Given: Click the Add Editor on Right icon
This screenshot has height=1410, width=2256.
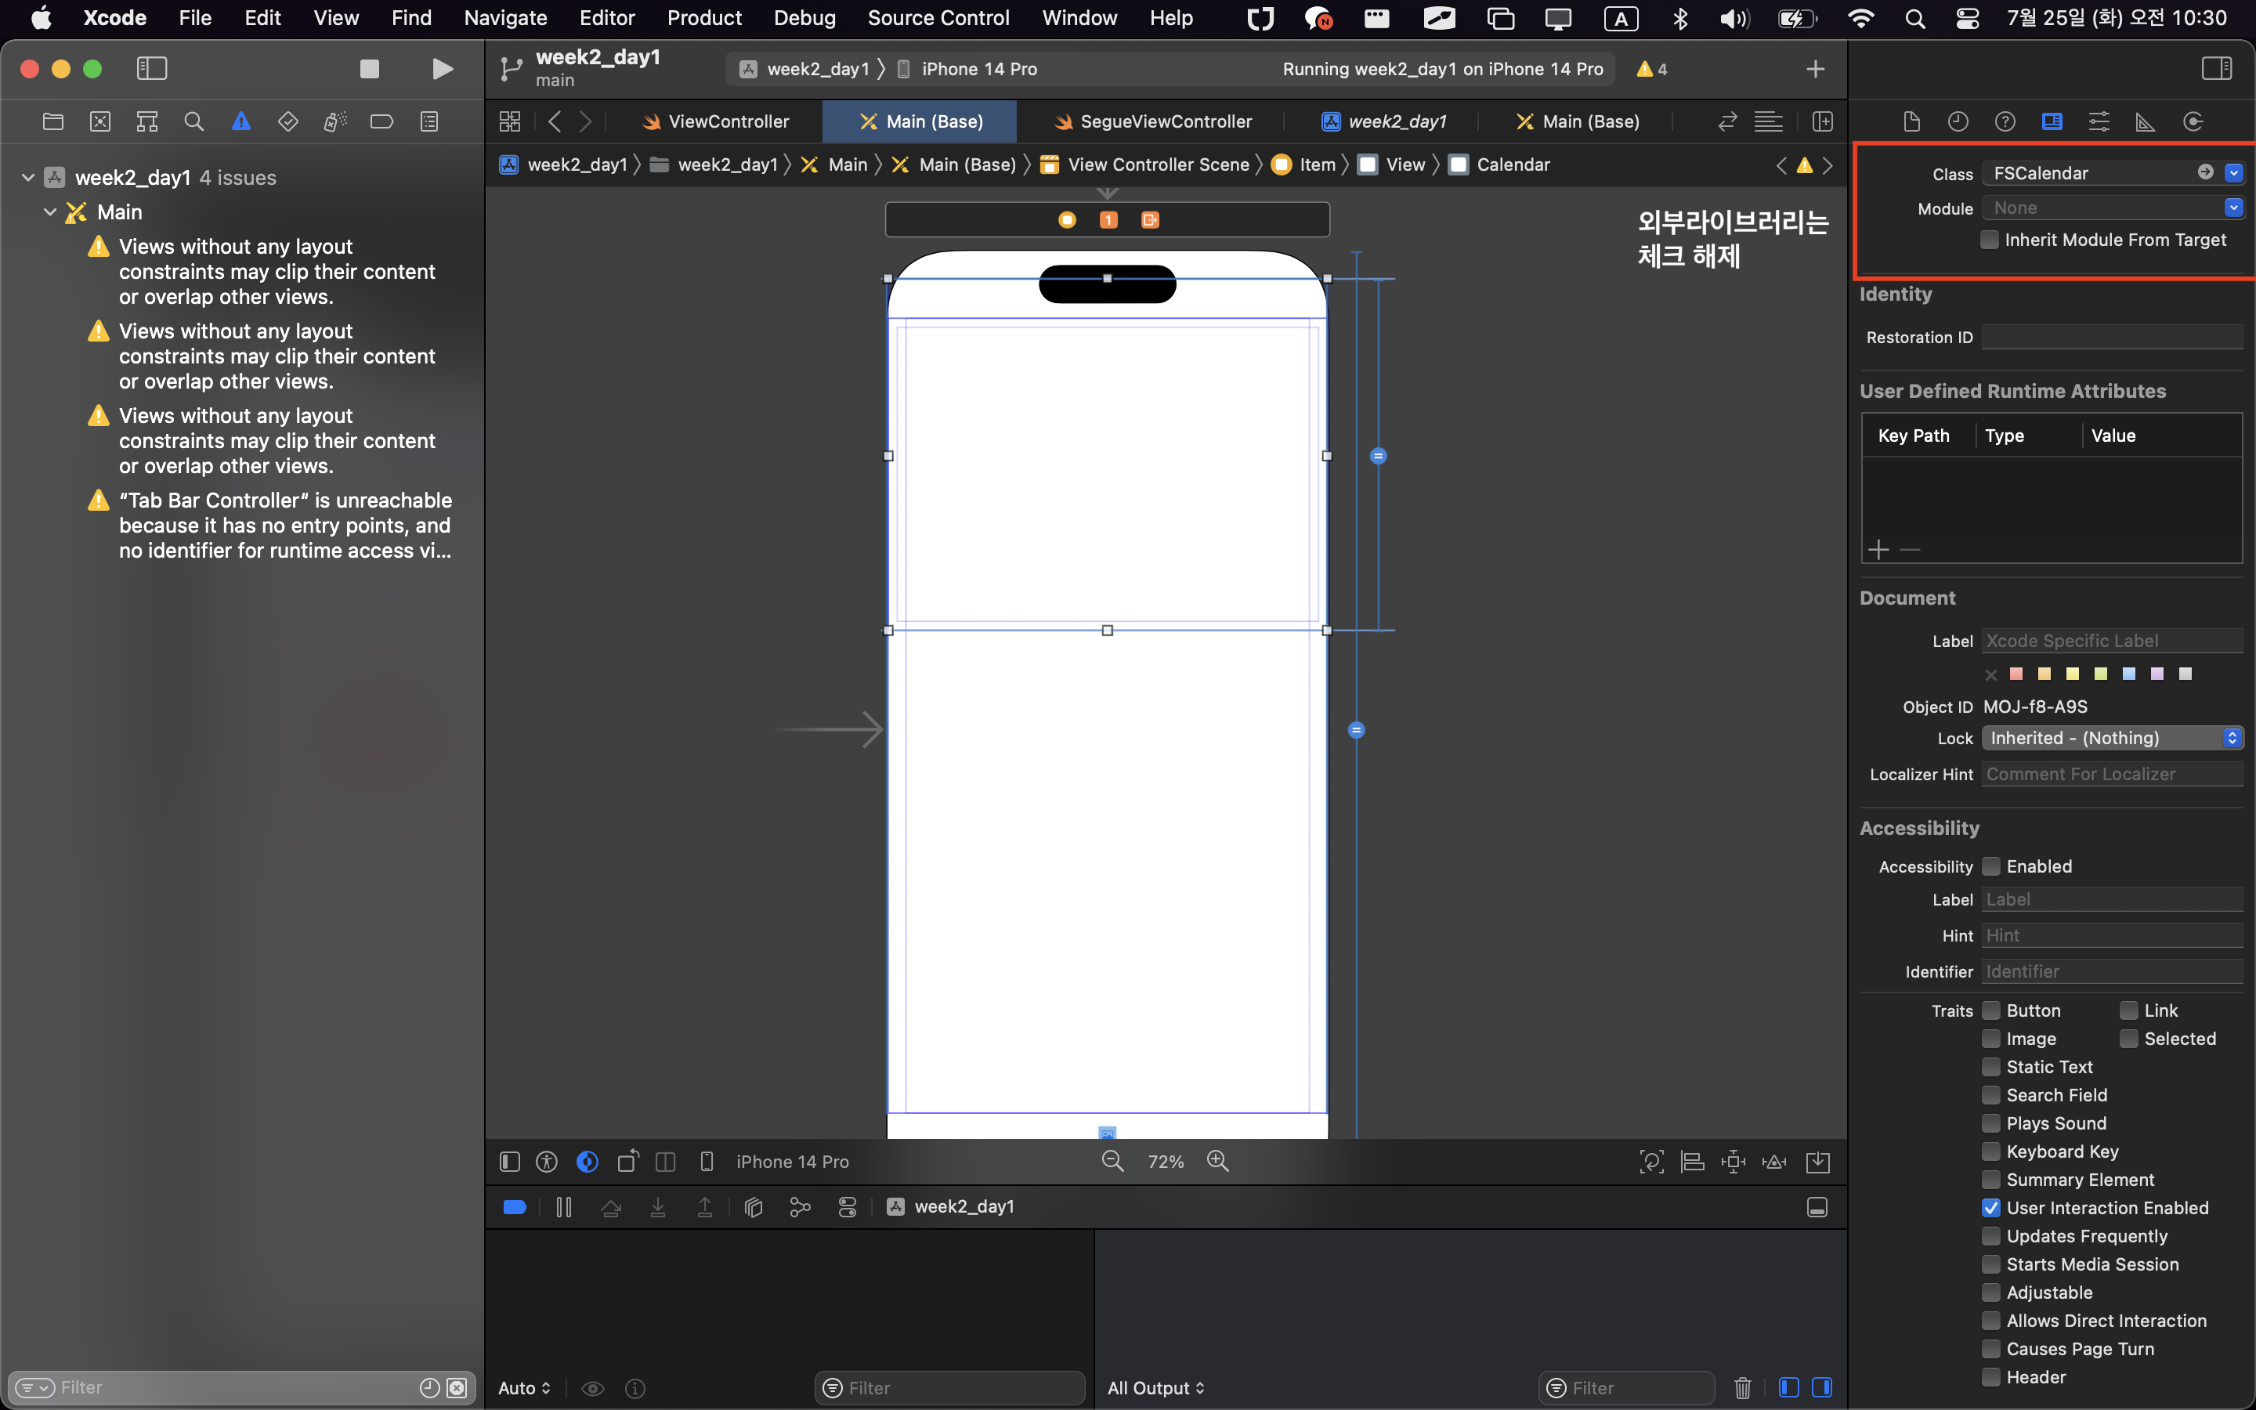Looking at the screenshot, I should [1823, 121].
